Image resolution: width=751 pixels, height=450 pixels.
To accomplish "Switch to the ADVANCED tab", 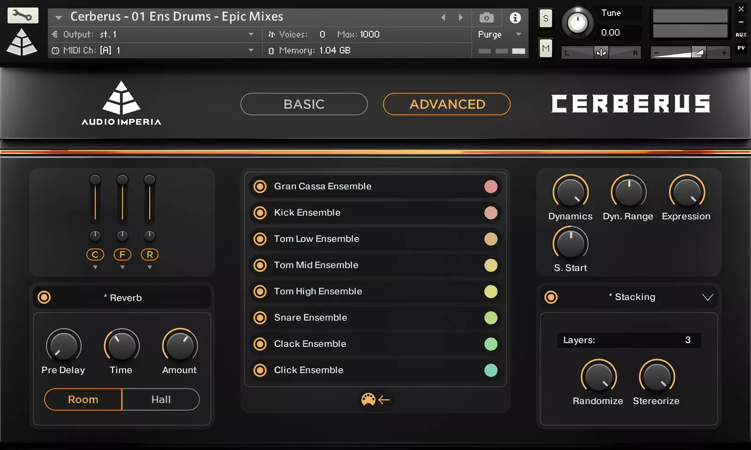I will pos(446,104).
